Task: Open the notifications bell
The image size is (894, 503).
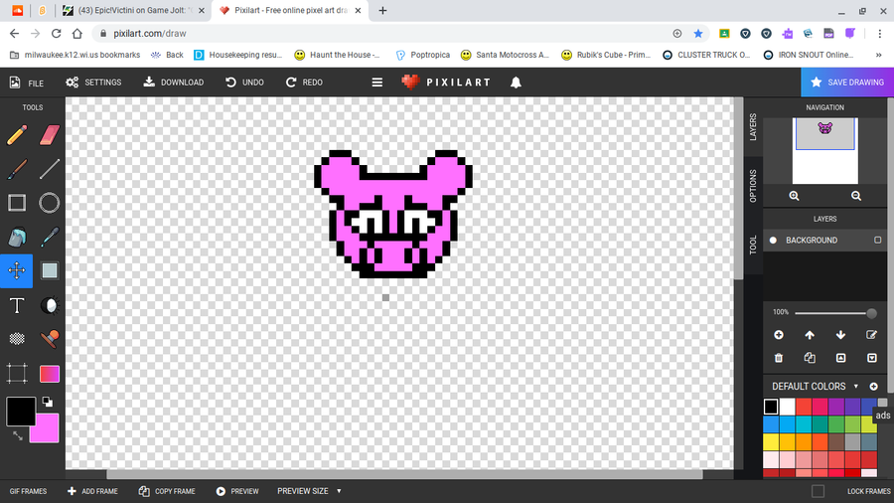Action: tap(516, 83)
